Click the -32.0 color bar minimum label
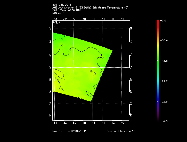 coord(164,121)
